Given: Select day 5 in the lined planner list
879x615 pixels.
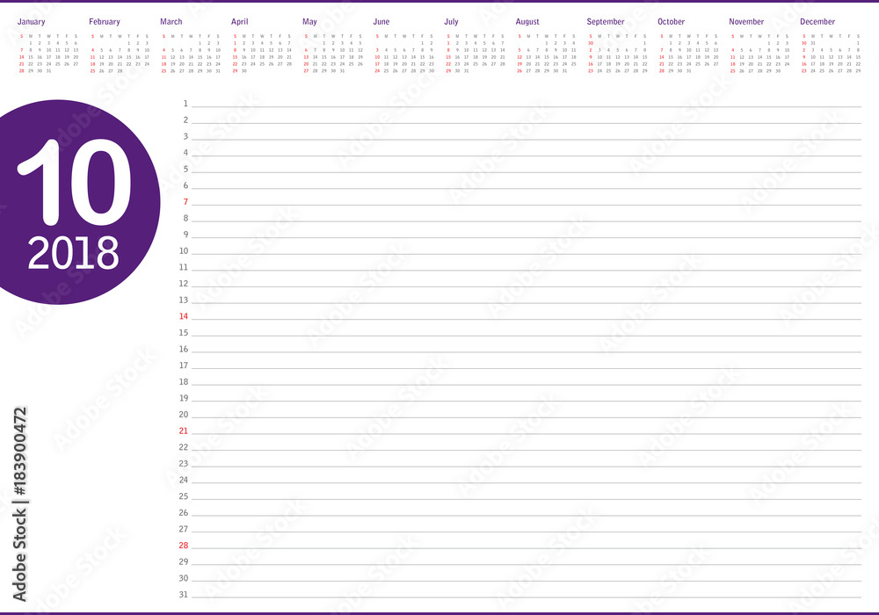Looking at the screenshot, I should click(x=185, y=170).
